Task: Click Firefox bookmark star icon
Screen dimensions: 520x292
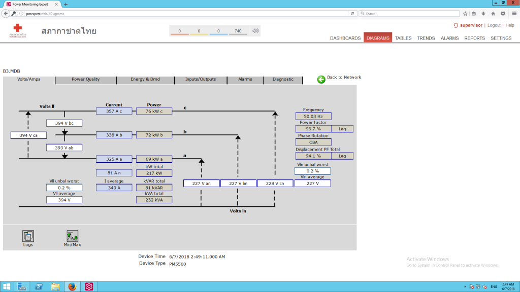Action: (x=465, y=13)
